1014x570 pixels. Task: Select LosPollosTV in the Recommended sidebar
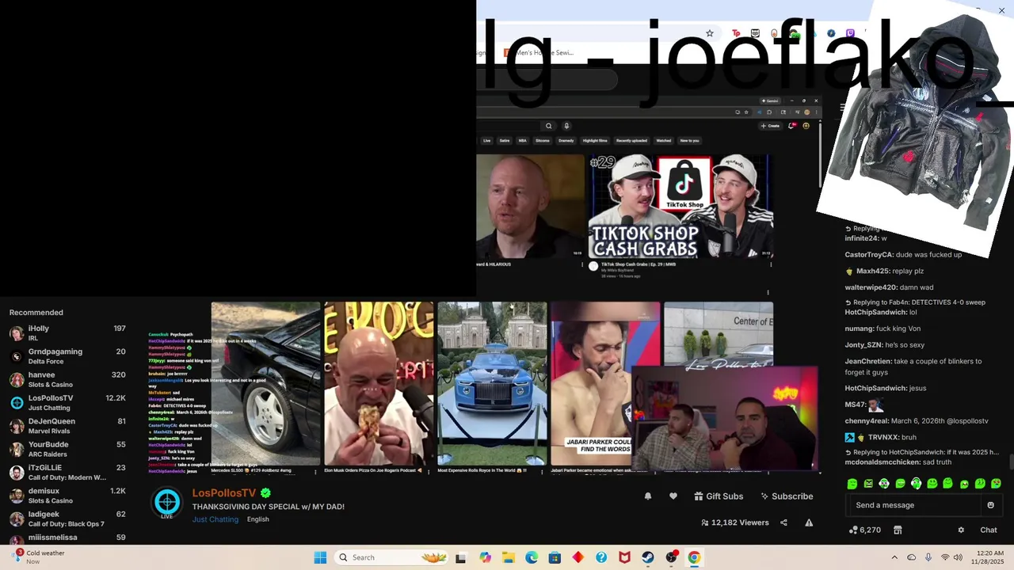point(67,403)
